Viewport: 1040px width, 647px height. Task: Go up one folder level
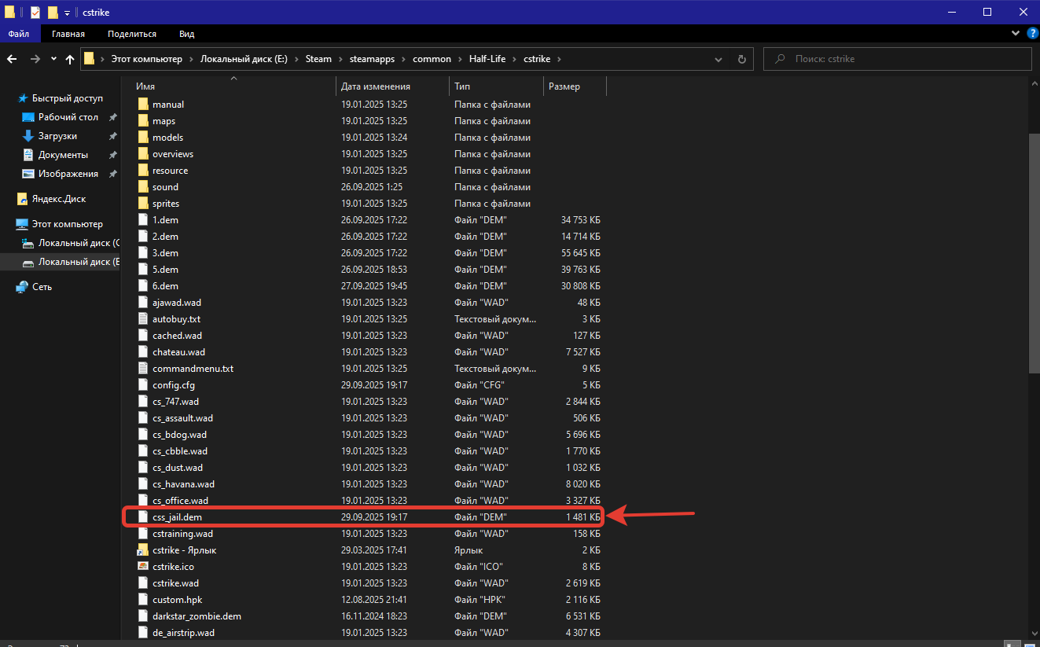70,59
